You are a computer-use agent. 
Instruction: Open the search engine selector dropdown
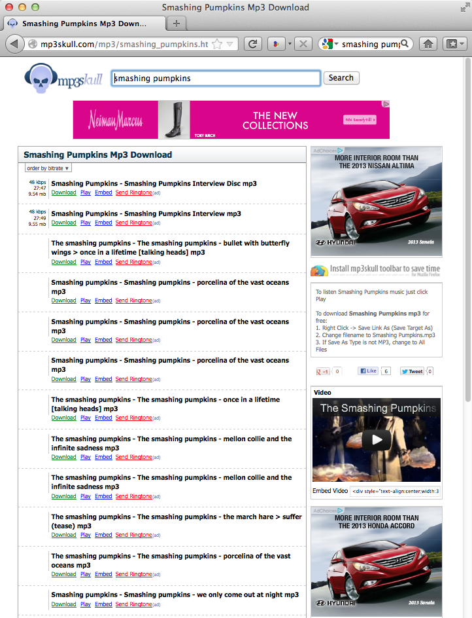[x=328, y=44]
